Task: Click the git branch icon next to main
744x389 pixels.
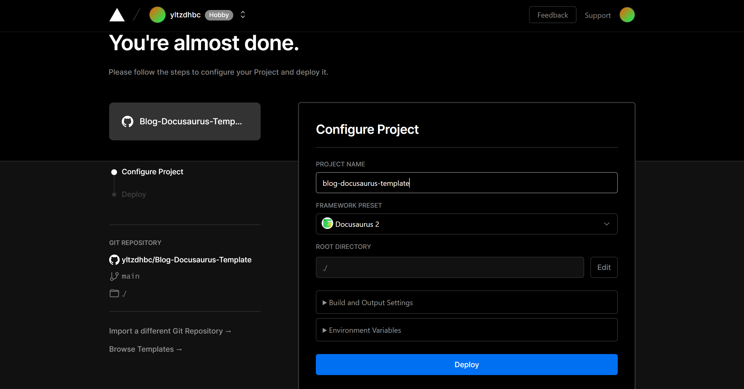Action: coord(114,276)
